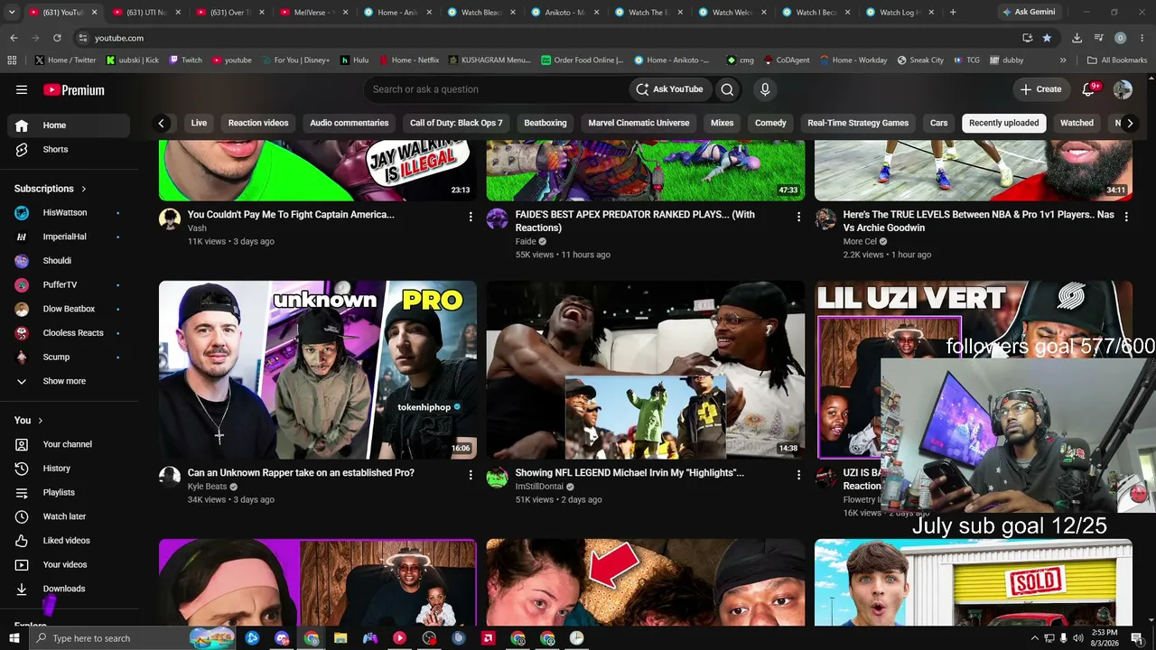This screenshot has height=650, width=1156.
Task: Open the Home / Twitter bookmark
Action: [x=65, y=60]
